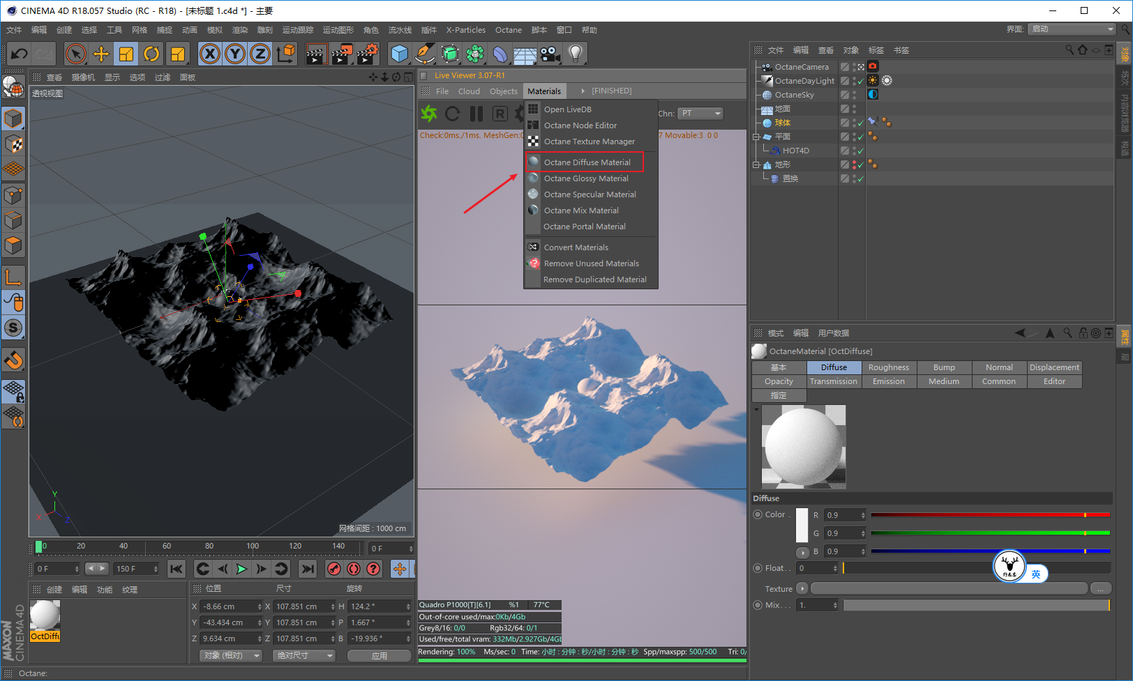The width and height of the screenshot is (1133, 681).
Task: Enable Make Editable mode icon
Action: (x=13, y=119)
